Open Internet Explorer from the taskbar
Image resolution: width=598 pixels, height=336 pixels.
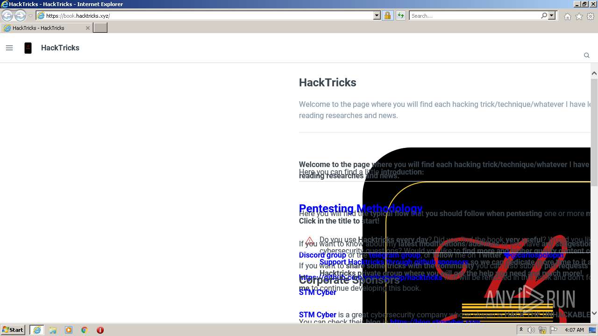(37, 330)
